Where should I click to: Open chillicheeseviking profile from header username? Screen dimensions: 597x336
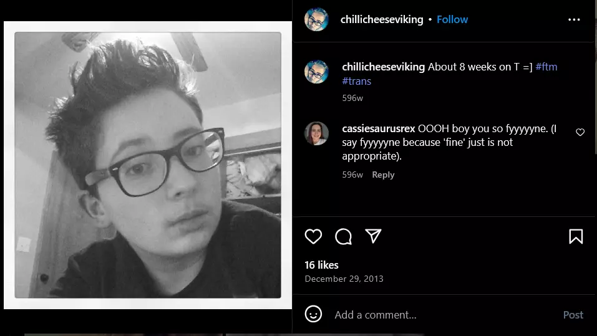click(x=382, y=19)
